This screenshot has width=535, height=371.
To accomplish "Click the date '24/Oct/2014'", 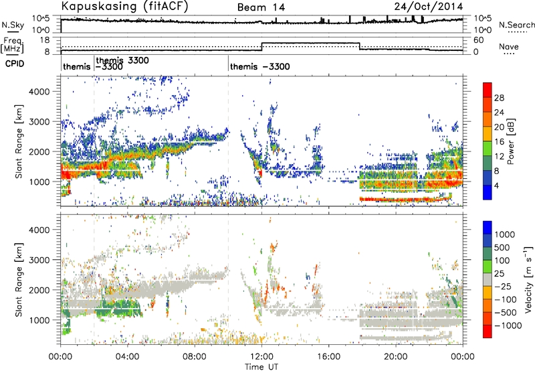I will (429, 7).
